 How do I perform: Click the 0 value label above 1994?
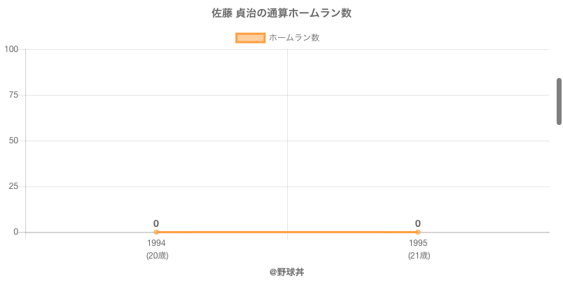[x=156, y=223]
